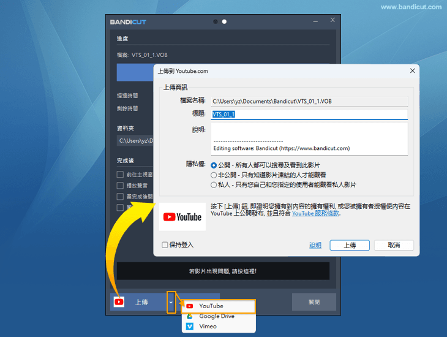This screenshot has width=447, height=337.
Task: Click the YouTube icon on the upload button
Action: coord(119,302)
